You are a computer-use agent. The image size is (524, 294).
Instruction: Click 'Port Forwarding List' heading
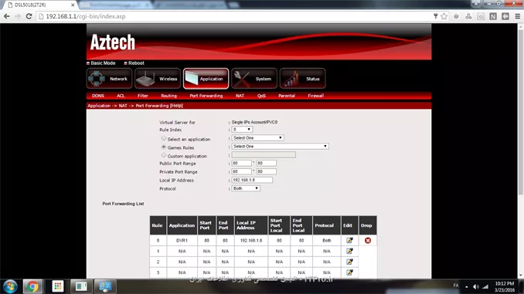(x=123, y=204)
